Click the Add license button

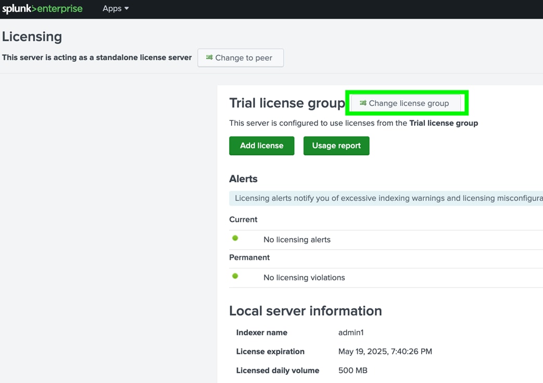pos(261,145)
